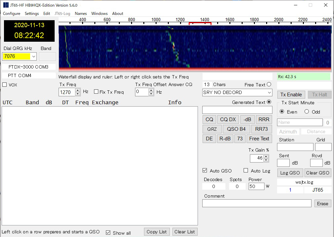Click the Comment input field
334x237 pixels.
(257, 203)
